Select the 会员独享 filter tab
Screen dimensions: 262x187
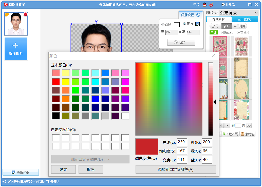(239, 26)
